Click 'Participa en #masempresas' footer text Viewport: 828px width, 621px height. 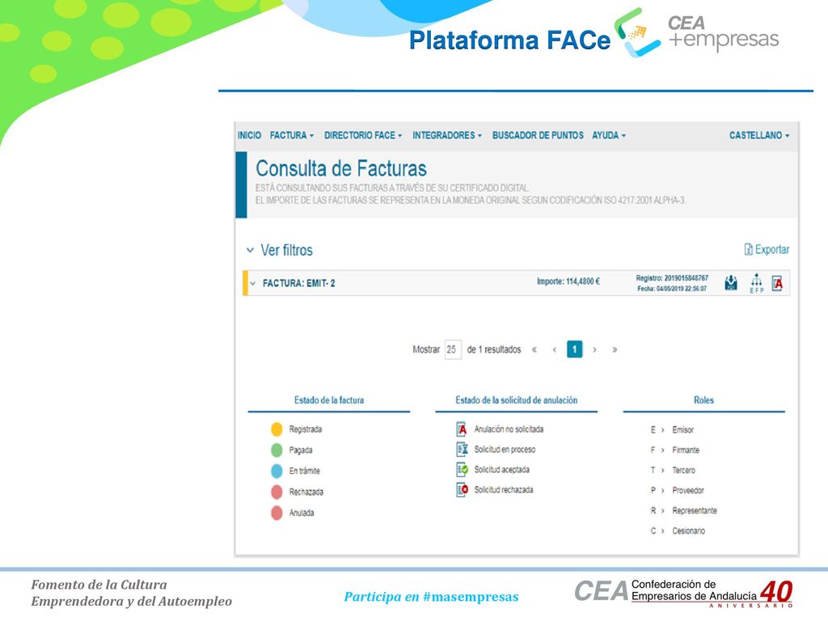[431, 597]
